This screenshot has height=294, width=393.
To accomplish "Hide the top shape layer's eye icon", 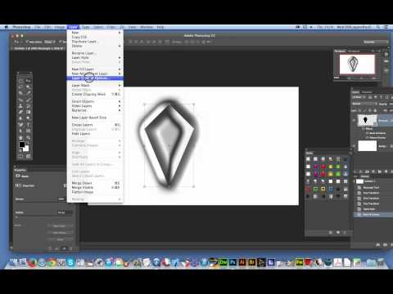I will pyautogui.click(x=355, y=120).
